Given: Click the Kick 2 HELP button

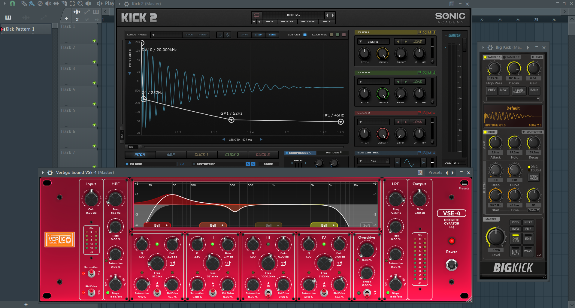Looking at the screenshot, I should point(327,22).
